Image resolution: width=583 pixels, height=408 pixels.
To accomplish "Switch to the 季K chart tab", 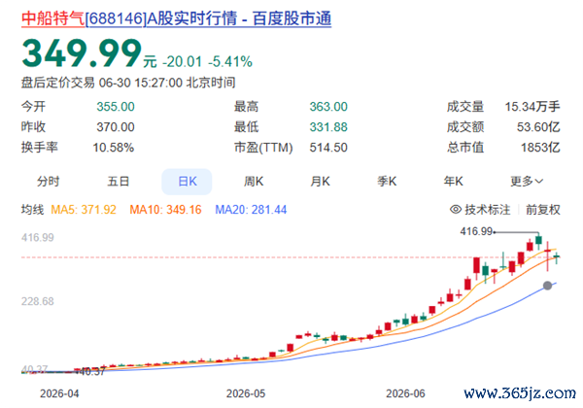I will coord(387,182).
